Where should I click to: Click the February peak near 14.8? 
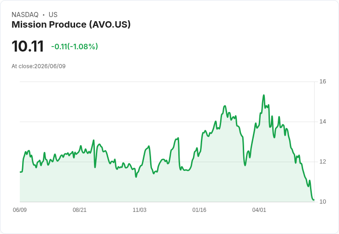tap(225, 106)
